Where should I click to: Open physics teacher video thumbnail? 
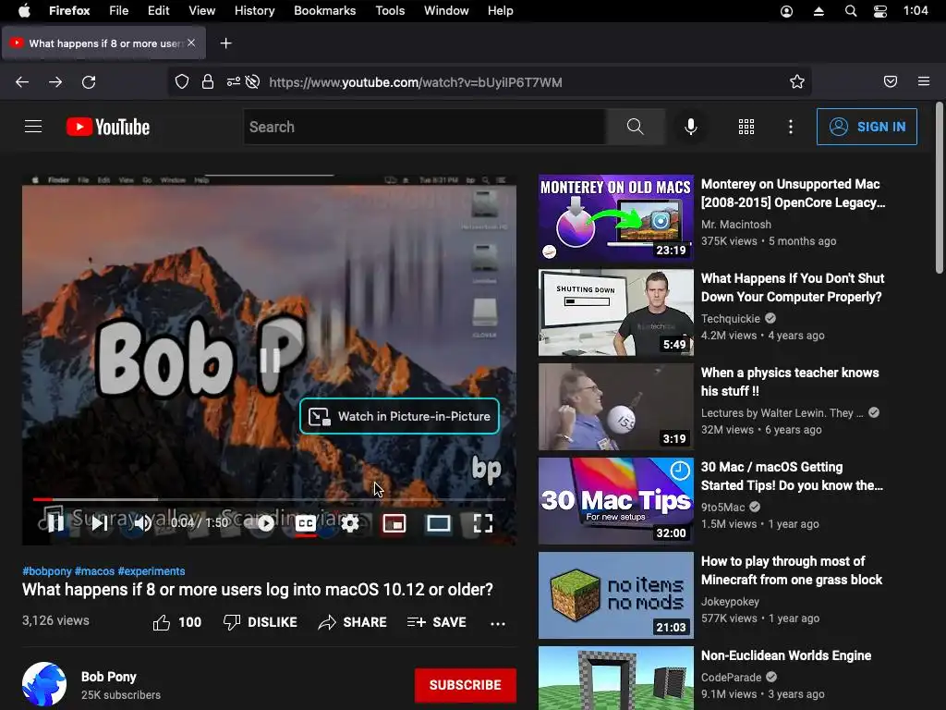coord(616,407)
